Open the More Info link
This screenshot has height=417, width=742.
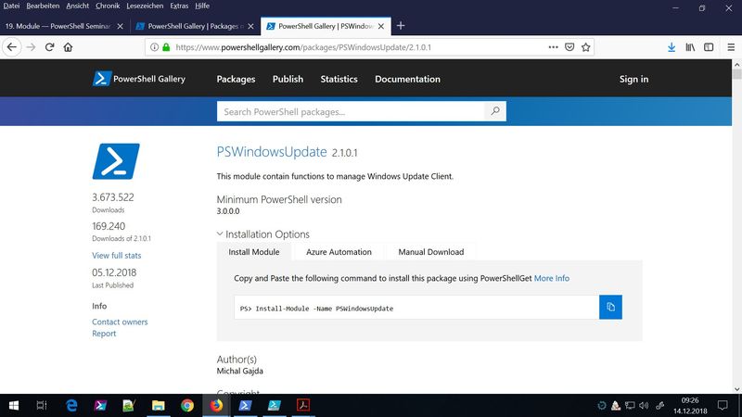pyautogui.click(x=552, y=278)
